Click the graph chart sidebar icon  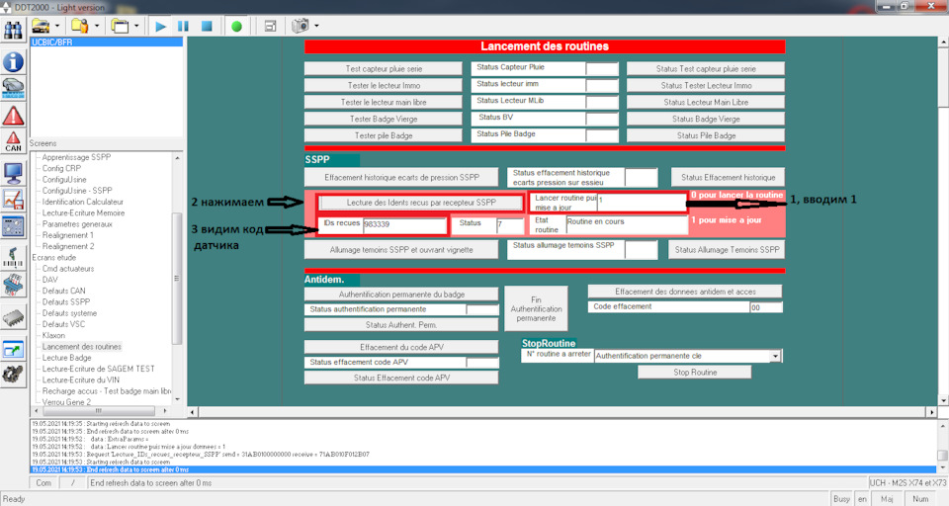(x=13, y=200)
